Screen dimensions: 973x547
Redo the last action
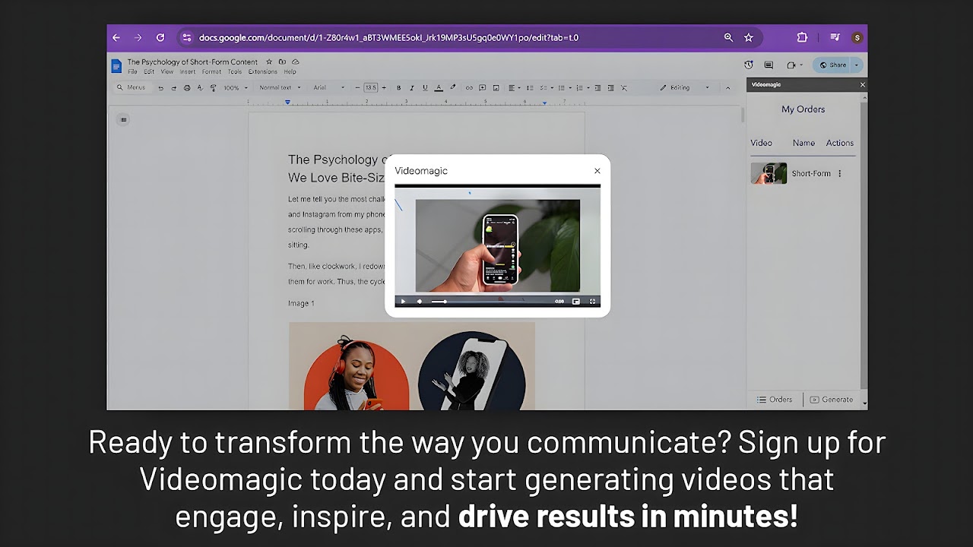(173, 88)
